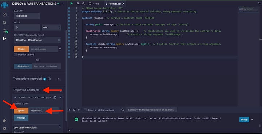Click the breakpoint dot on line 12

point(69,44)
